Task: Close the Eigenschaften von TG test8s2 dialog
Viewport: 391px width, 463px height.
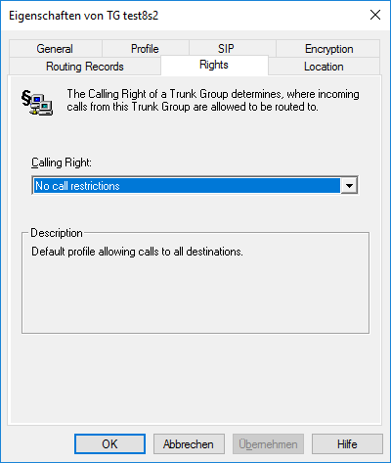Action: [x=375, y=15]
